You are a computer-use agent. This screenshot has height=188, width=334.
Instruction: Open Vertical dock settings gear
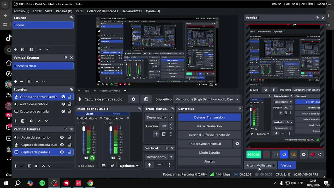point(304,155)
